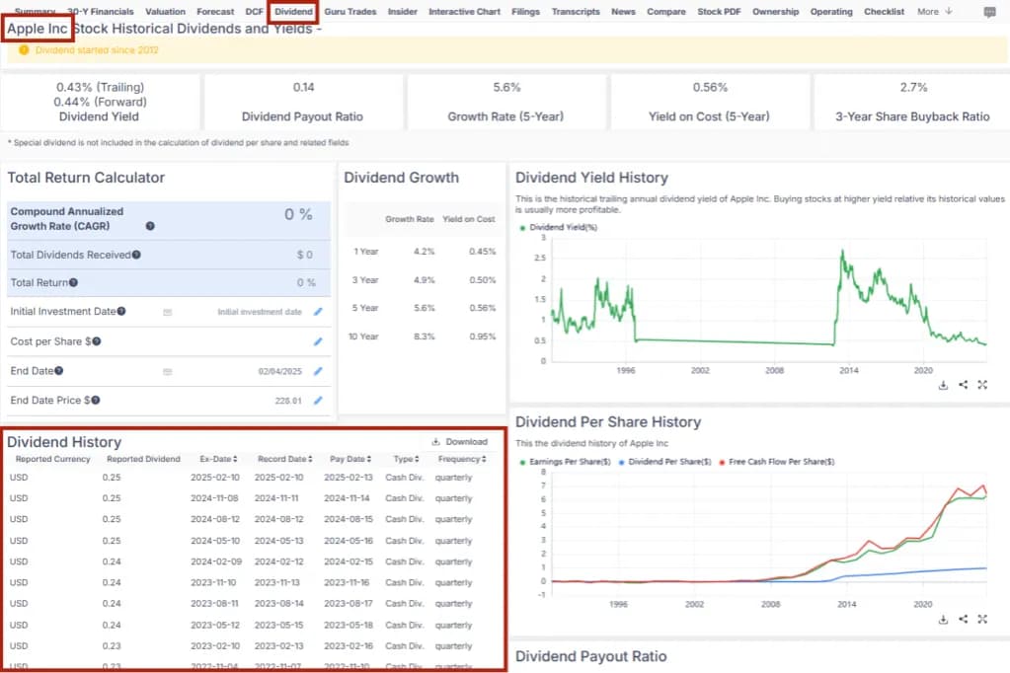Switch to the Guru Trades tab

point(350,12)
